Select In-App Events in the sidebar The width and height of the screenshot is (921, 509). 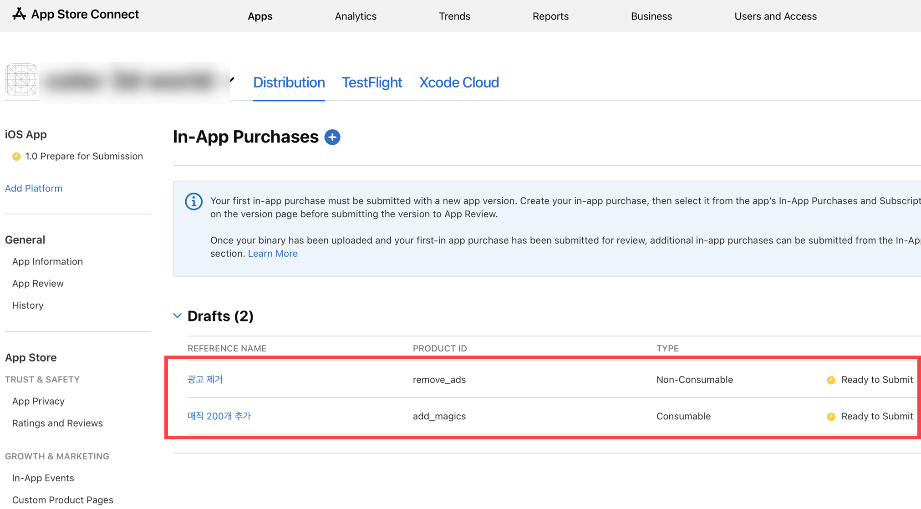tap(43, 478)
